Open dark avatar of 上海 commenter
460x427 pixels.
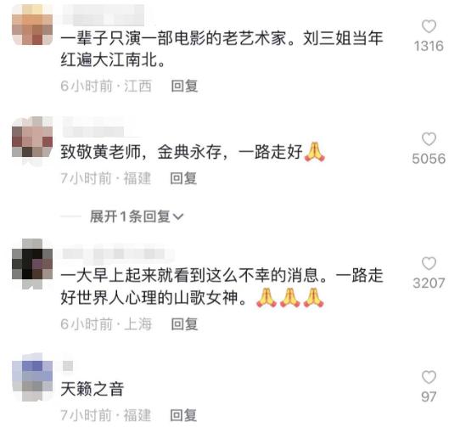(x=32, y=263)
